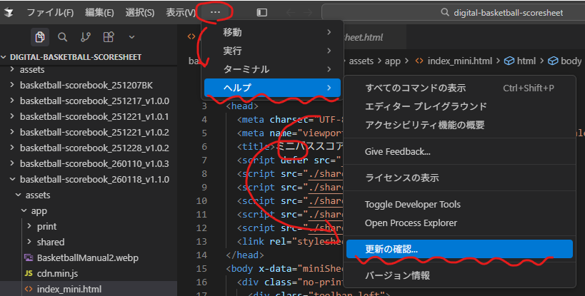The image size is (585, 296).
Task: Collapse the nested assets folder under v1.1.0
Action: [89, 195]
